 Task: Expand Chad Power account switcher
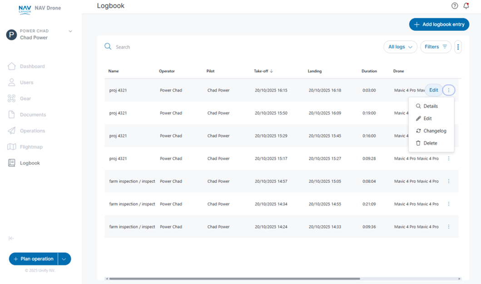point(70,31)
